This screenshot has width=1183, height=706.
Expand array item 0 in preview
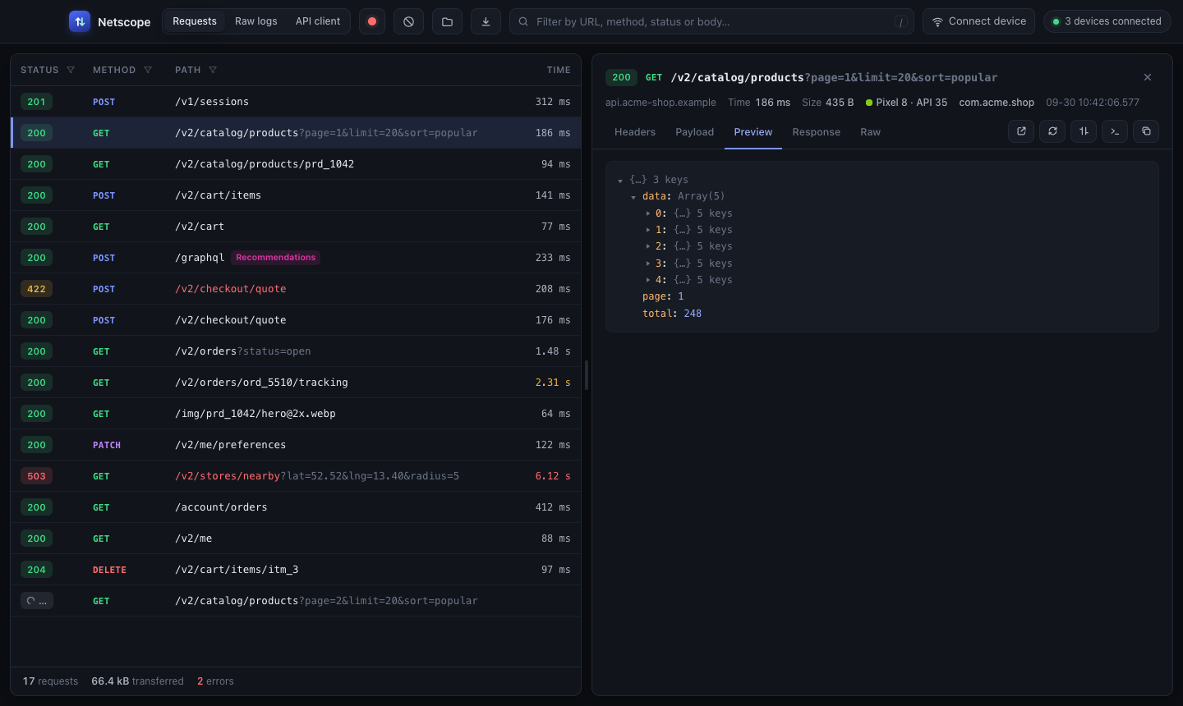(647, 213)
